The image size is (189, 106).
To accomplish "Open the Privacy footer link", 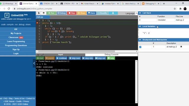I will (x=26, y=101).
